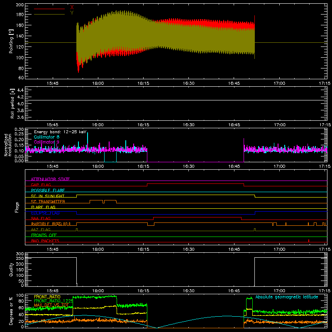This screenshot has width=332, height=332.
Task: Click the Roll period axis title
Action: click(12, 103)
